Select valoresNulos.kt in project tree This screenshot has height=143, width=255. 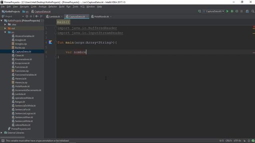[x=23, y=125]
